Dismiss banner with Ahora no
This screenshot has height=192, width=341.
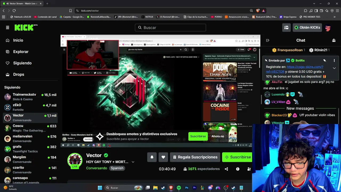click(x=218, y=136)
